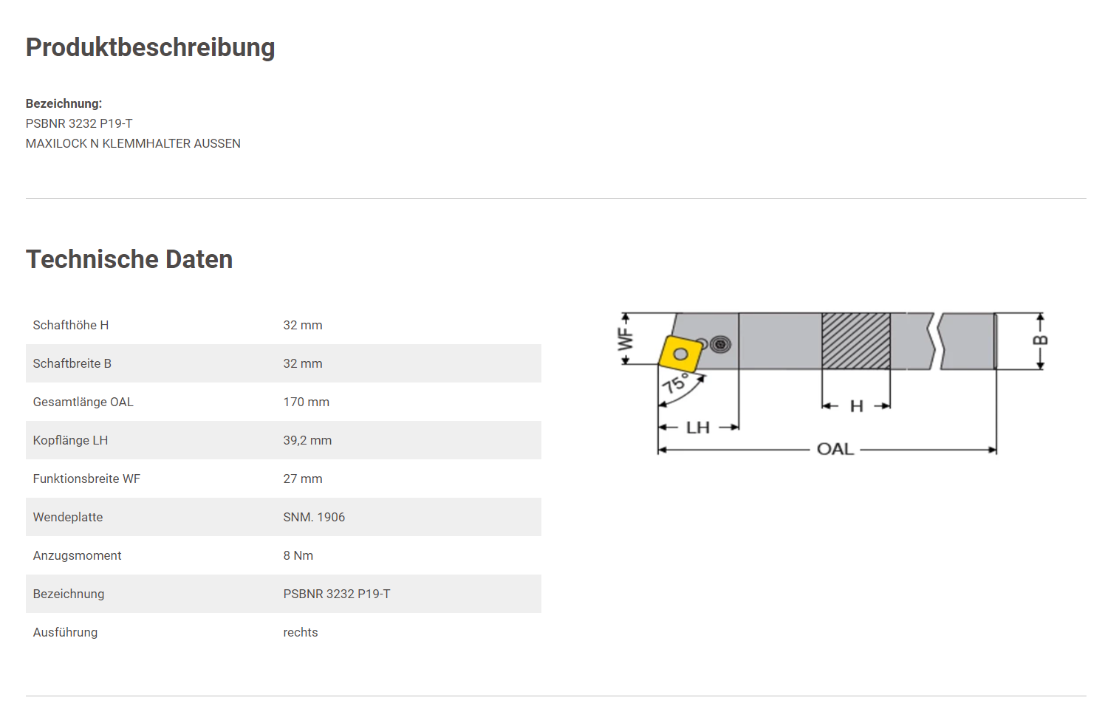Select the Schaftbreite B value 32 mm
This screenshot has height=720, width=1119.
coord(303,363)
